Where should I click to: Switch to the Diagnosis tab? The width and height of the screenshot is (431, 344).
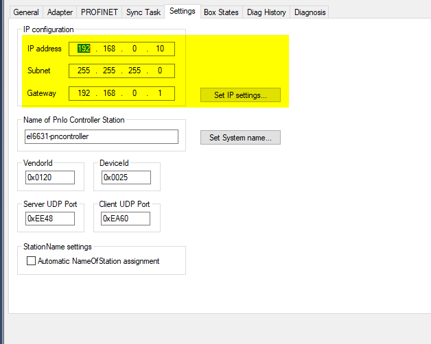click(x=310, y=12)
